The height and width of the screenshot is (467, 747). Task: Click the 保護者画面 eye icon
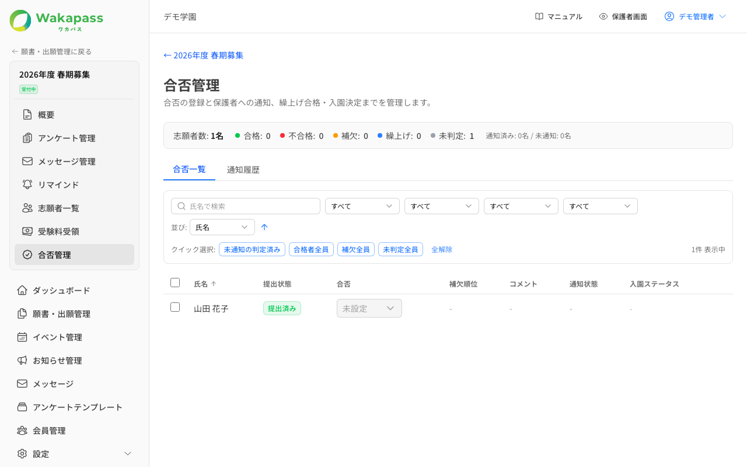pos(603,16)
